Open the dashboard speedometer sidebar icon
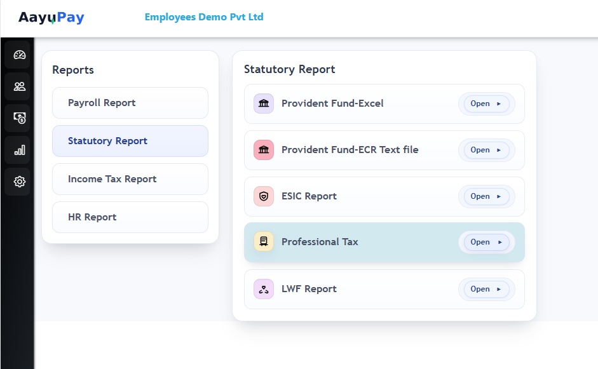The height and width of the screenshot is (369, 598). coord(20,55)
